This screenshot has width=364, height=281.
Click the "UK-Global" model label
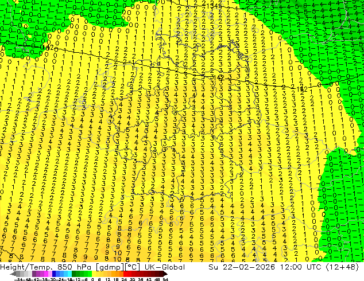point(165,267)
